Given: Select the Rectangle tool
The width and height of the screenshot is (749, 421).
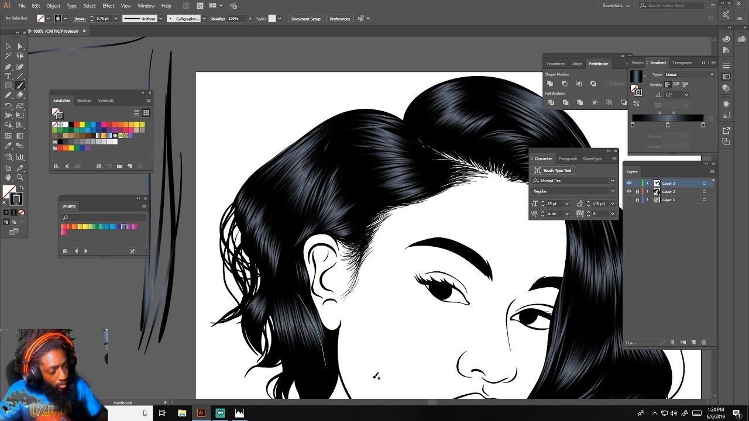Looking at the screenshot, I should click(x=8, y=86).
